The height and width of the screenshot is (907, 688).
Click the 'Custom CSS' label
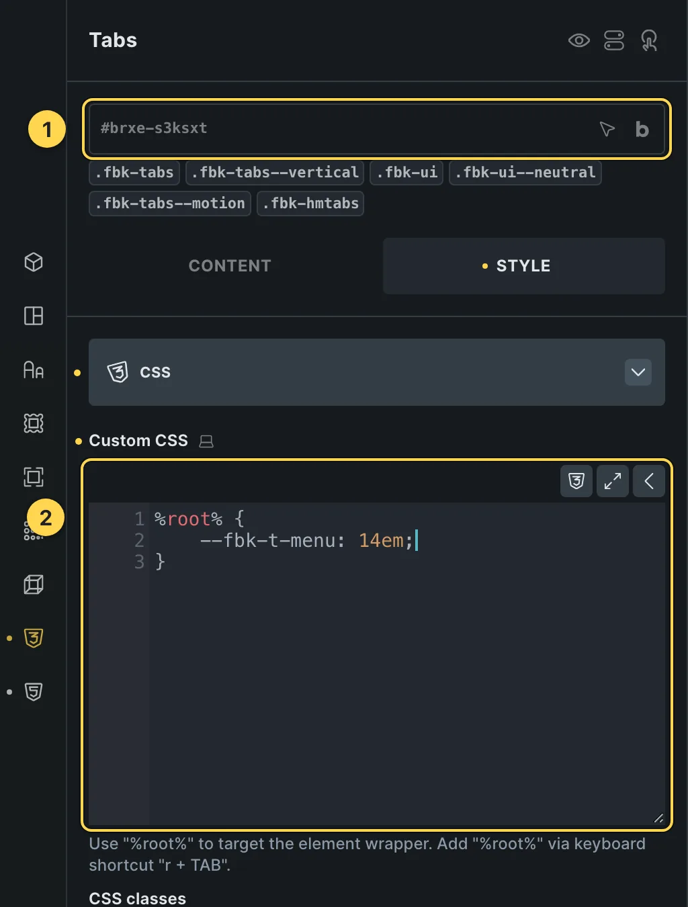tap(138, 441)
